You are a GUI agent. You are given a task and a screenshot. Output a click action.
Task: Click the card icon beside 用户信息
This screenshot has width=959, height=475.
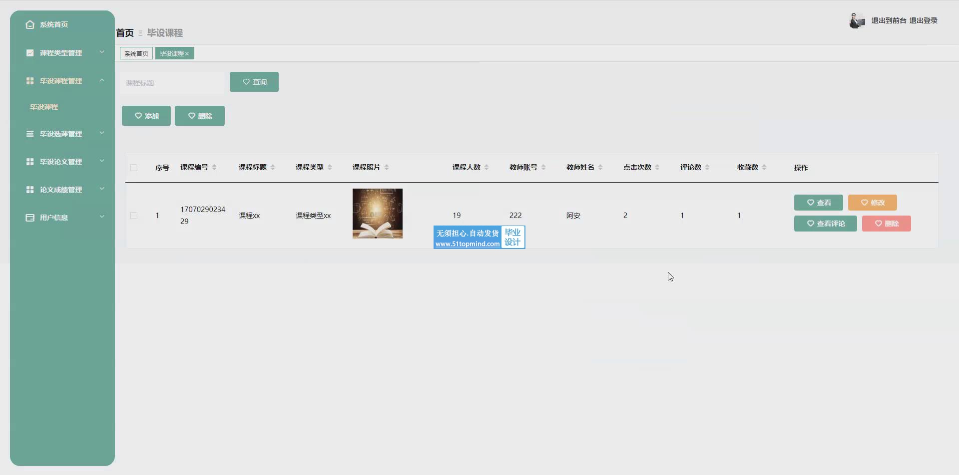click(30, 218)
